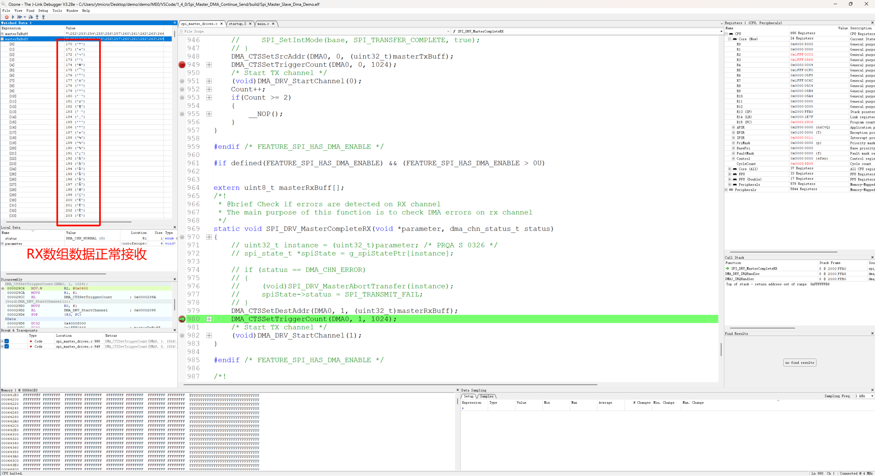Collapse the masterRxBuff watch expression
Viewport: 875px width, 476px height.
[2, 39]
